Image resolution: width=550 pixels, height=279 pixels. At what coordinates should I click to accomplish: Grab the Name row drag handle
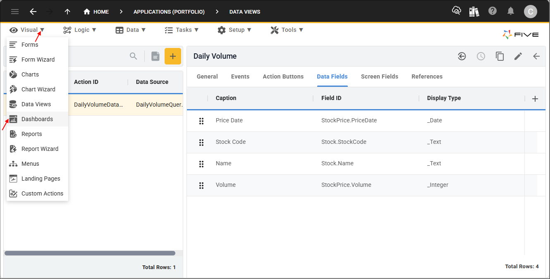201,164
